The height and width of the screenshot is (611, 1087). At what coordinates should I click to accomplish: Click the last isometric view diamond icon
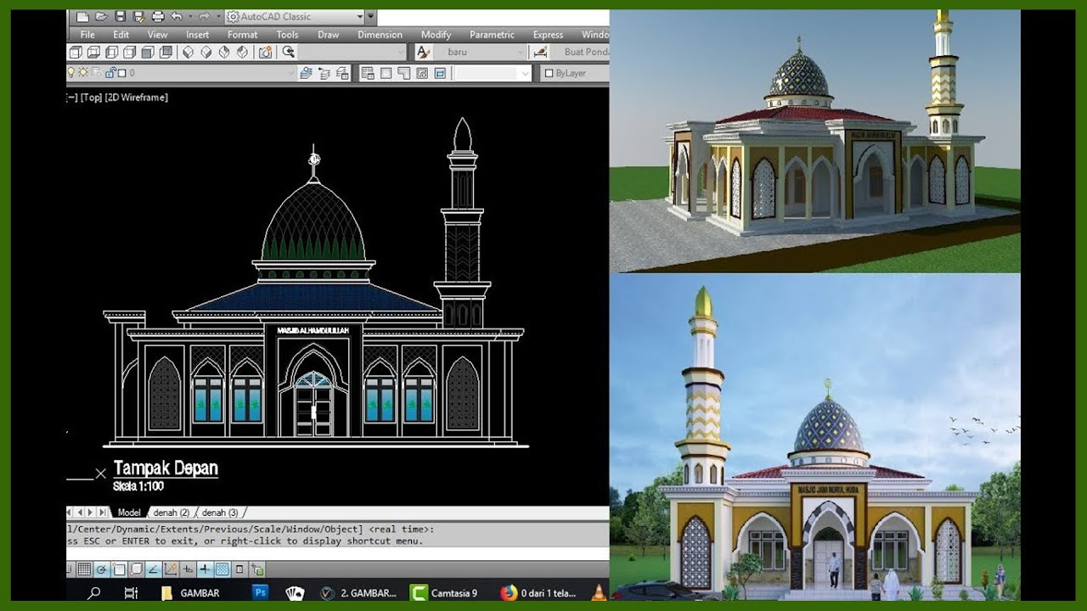(242, 52)
